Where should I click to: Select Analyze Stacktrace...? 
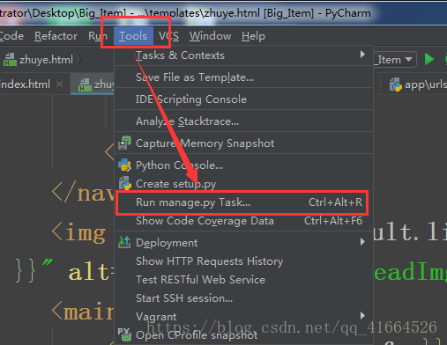point(243,121)
